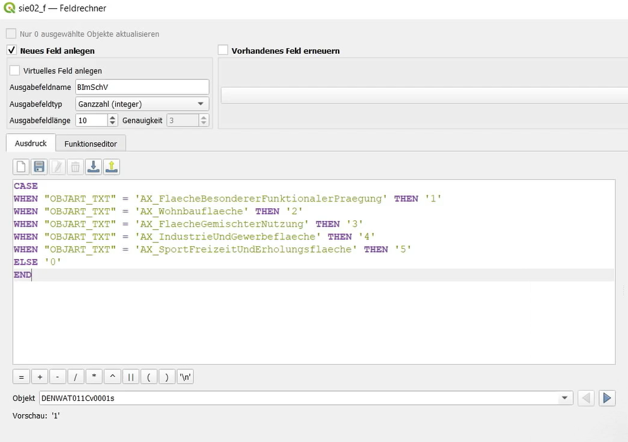Expand the Objekt feature dropdown
The width and height of the screenshot is (628, 442).
pos(563,398)
